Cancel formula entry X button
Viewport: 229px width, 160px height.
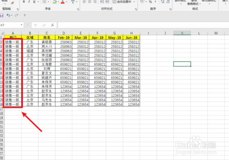point(35,25)
